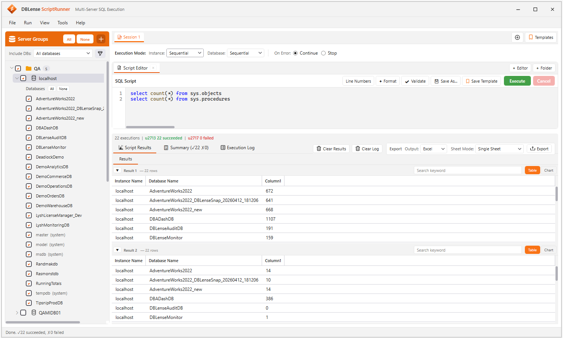
Task: Click the + Editor button
Action: [x=520, y=68]
